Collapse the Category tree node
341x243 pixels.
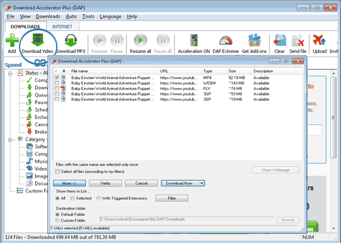pyautogui.click(x=10, y=139)
